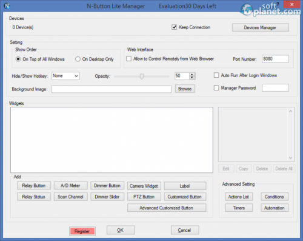The image size is (303, 241).
Task: Add a Dimmer Button widget
Action: tap(107, 186)
